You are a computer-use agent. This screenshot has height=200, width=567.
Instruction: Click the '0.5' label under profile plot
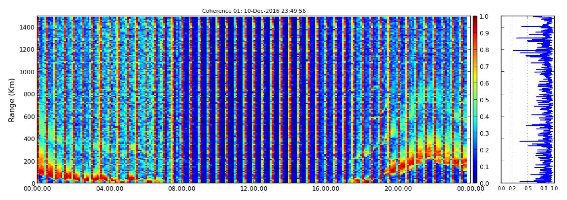click(528, 188)
